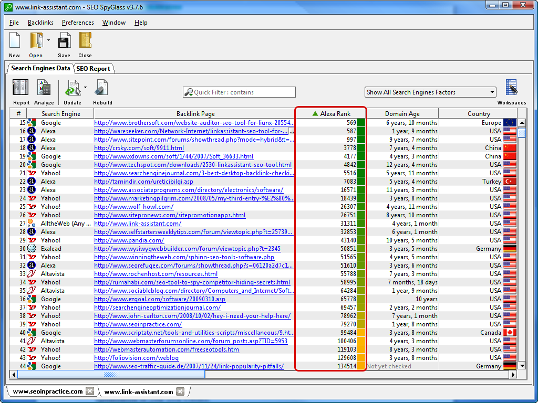Image resolution: width=538 pixels, height=403 pixels.
Task: Open the crsky.com/soft/9911.html link
Action: click(x=139, y=148)
